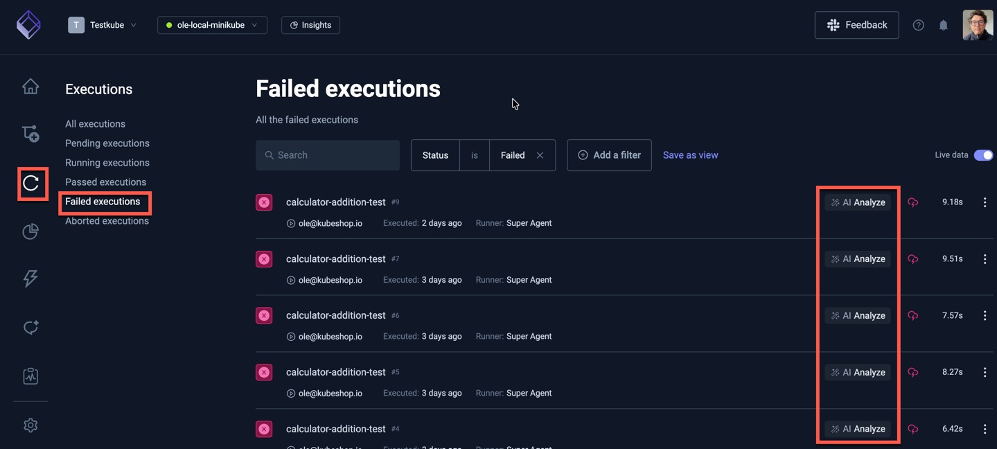997x449 pixels.
Task: Expand the ole-local-minikube environment selector
Action: (x=212, y=24)
